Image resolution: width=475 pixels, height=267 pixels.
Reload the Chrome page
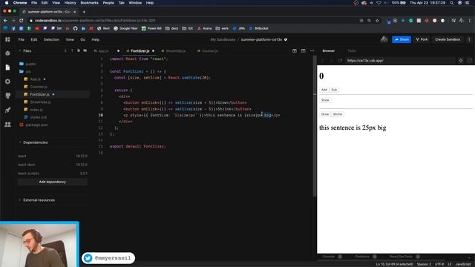[22, 21]
